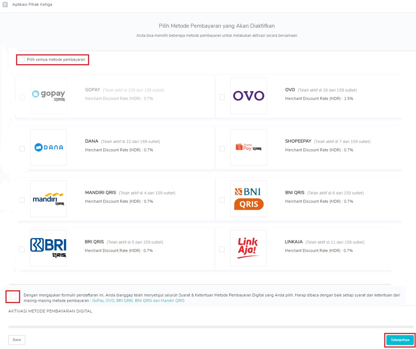The image size is (416, 349).
Task: Enable the OVO payment checkbox
Action: coord(222,97)
